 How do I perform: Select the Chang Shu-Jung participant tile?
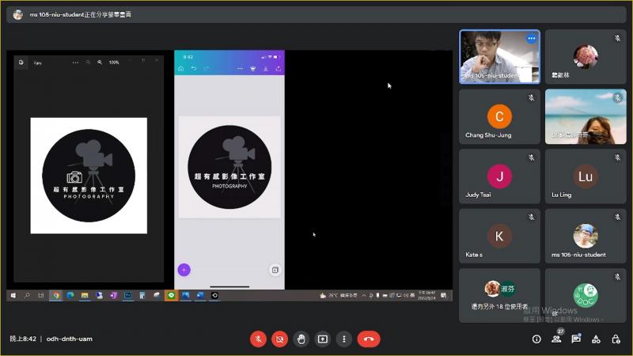[x=499, y=116]
